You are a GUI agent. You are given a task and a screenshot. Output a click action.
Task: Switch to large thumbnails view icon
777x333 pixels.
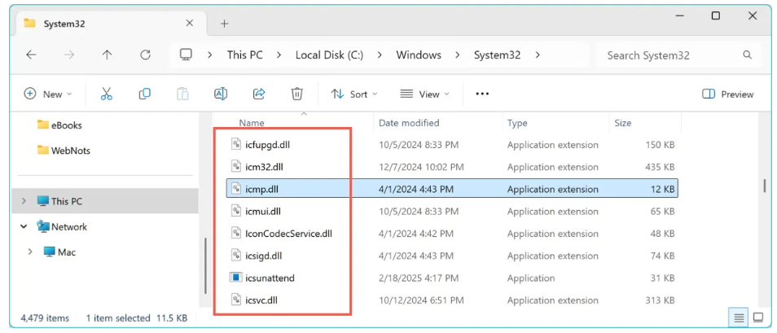757,318
